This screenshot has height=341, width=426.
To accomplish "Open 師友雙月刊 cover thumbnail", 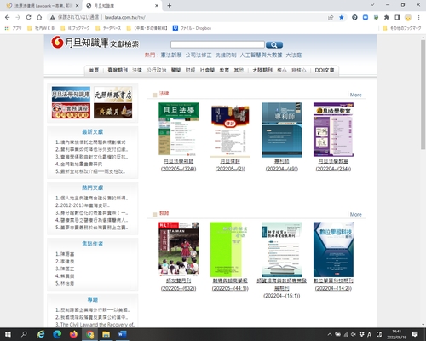I will pyautogui.click(x=179, y=249).
